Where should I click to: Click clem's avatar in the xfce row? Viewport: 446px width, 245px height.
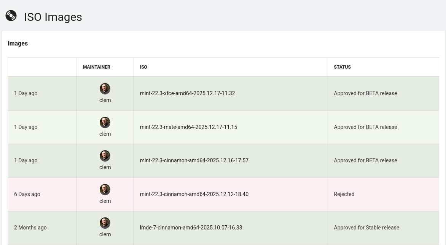tap(105, 89)
